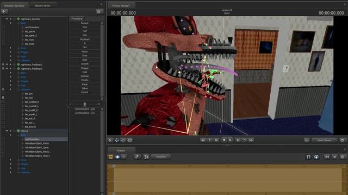Toggle lock icon for nightmare_fredbear2
348x195 pixels.
pyautogui.click(x=3, y=69)
